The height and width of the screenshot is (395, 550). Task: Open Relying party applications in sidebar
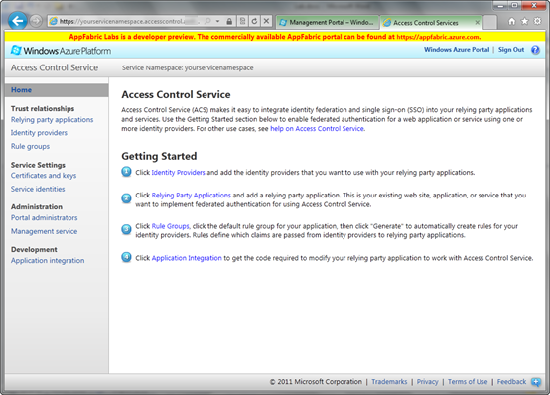click(53, 120)
